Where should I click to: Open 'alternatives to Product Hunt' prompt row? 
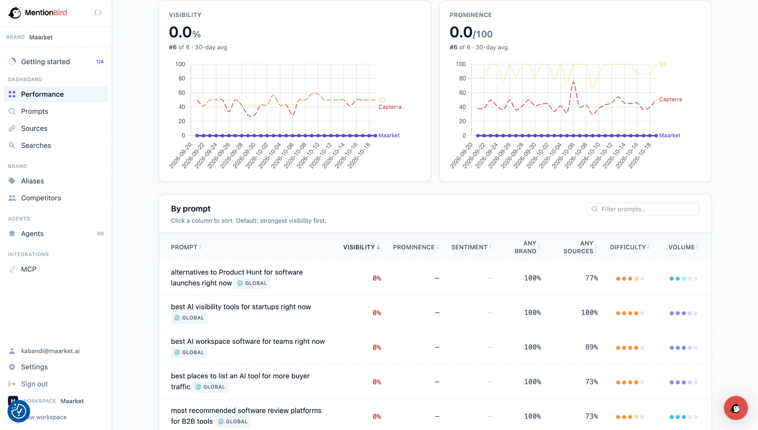coord(435,278)
